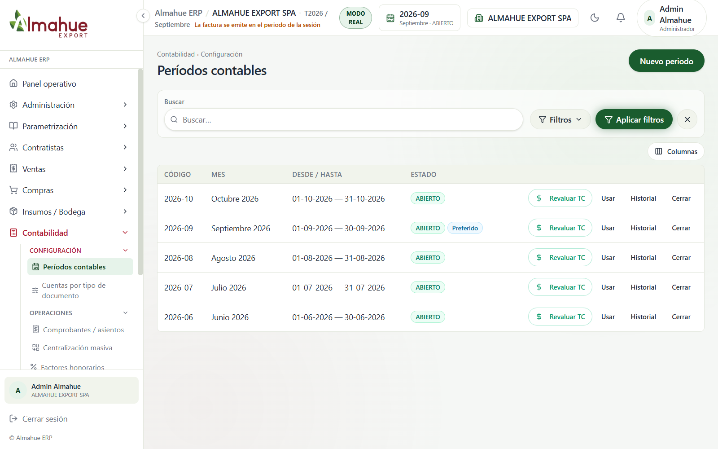Expand the Compras menu
Image resolution: width=718 pixels, height=449 pixels.
click(68, 190)
